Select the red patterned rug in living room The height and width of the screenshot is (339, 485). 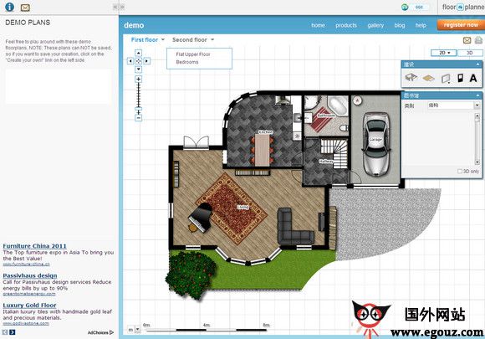[231, 208]
